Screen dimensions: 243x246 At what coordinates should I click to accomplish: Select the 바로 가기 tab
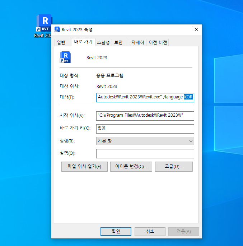click(83, 42)
